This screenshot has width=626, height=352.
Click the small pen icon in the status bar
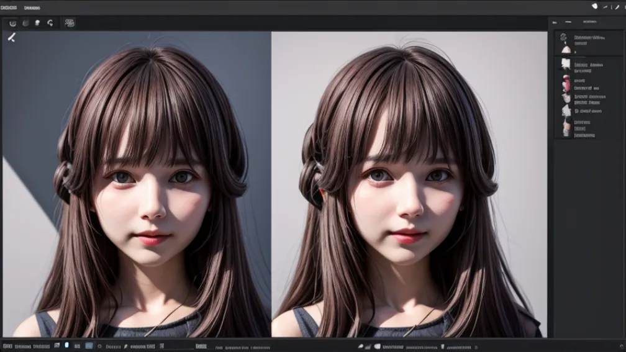(125, 346)
